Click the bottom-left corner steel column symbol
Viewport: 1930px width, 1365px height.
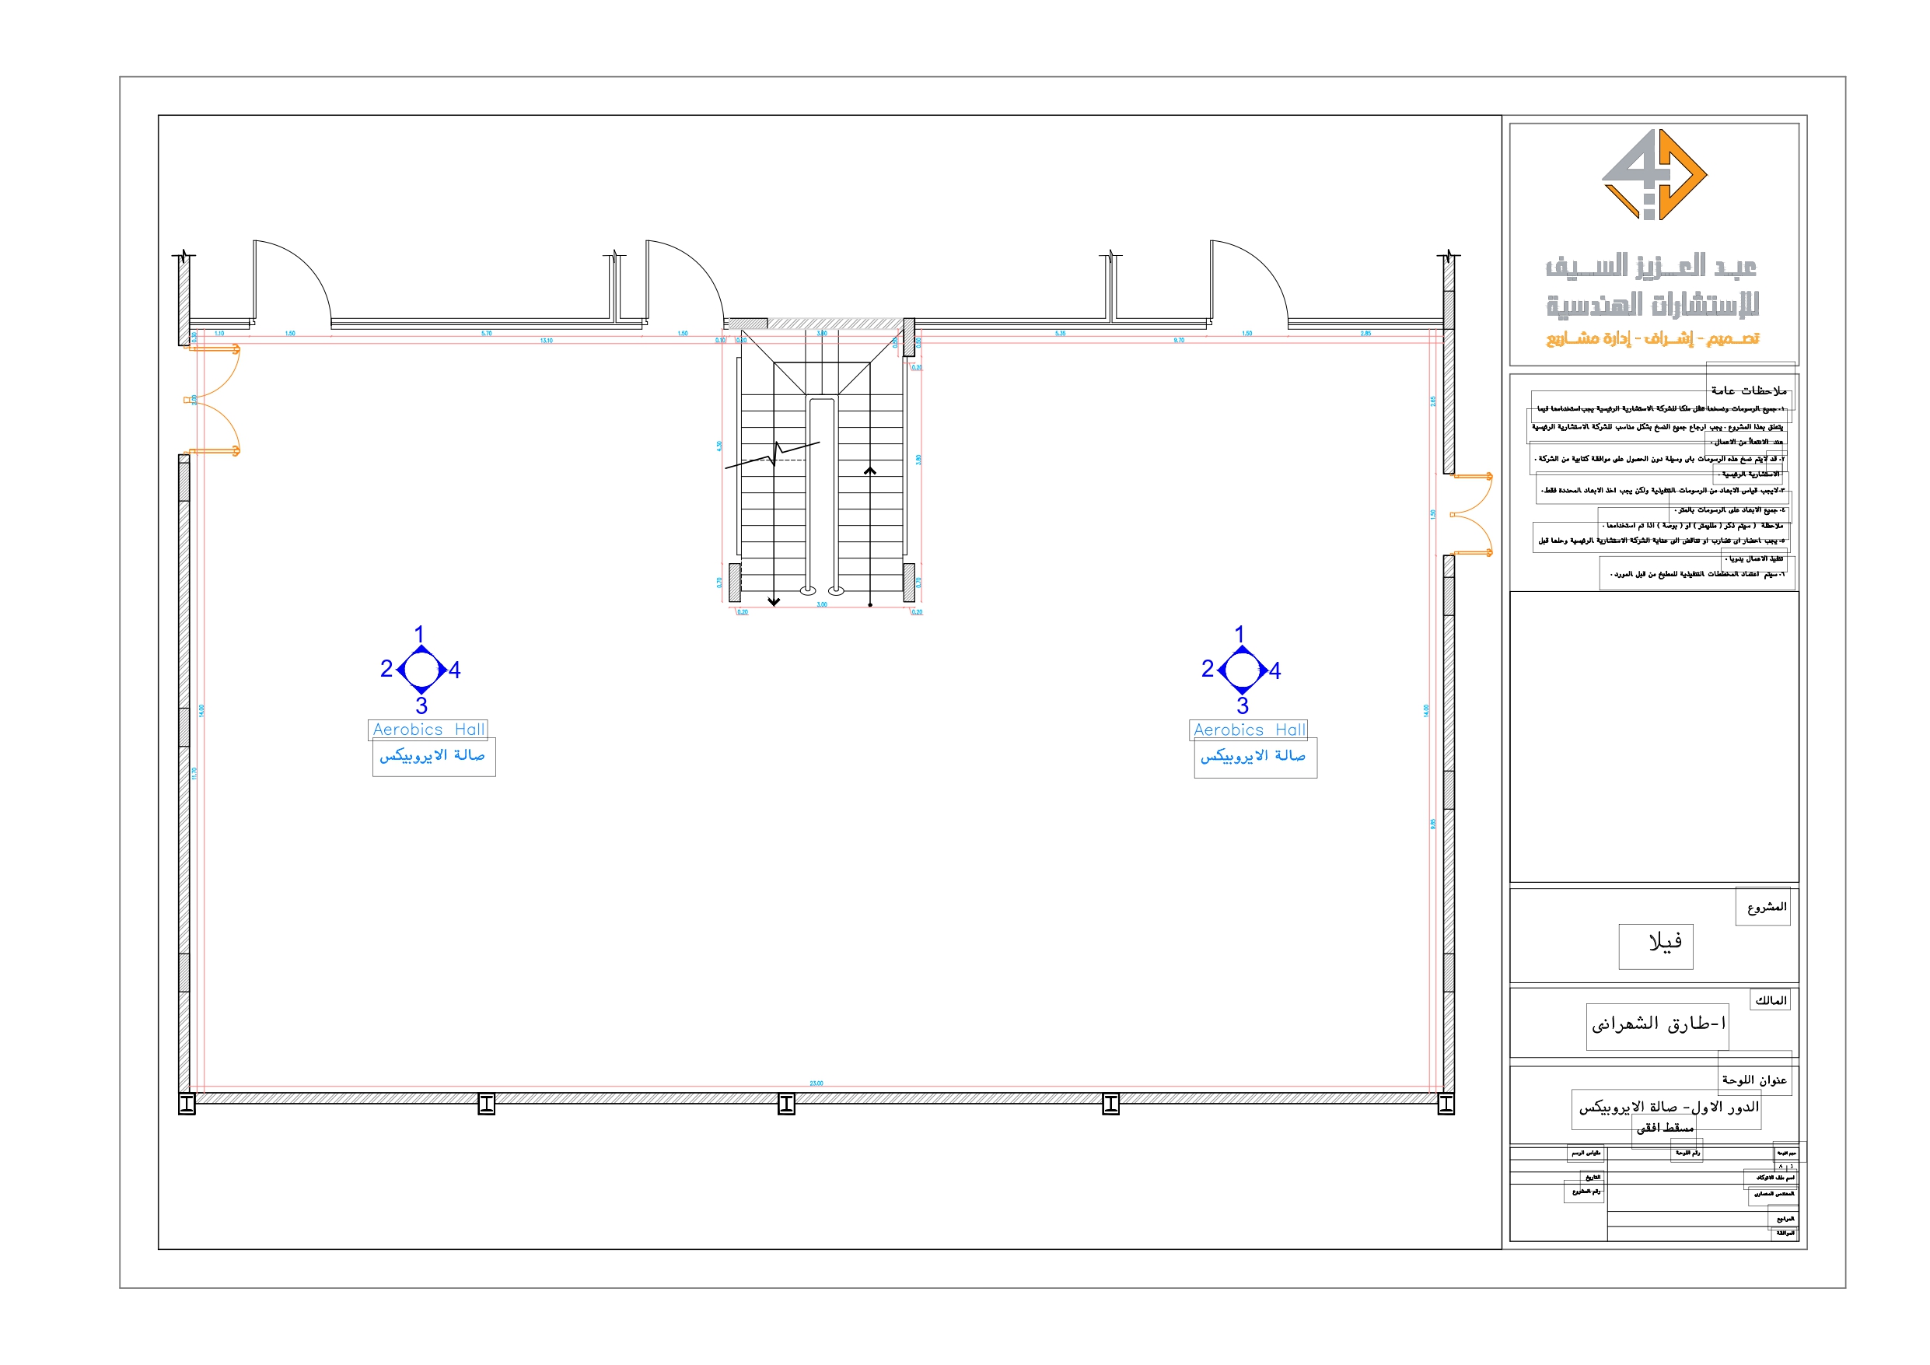click(x=187, y=1104)
